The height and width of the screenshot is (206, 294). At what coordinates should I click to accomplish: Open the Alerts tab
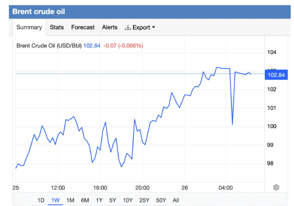109,28
